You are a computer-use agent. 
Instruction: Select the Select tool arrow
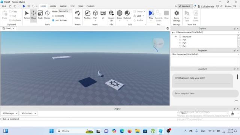27,15
